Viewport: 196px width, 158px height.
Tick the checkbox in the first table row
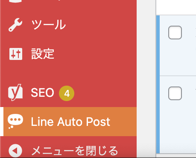click(x=175, y=33)
